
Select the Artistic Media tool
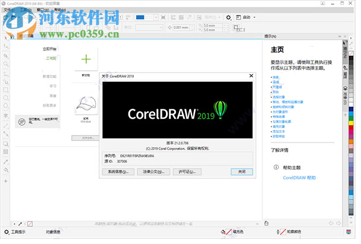tap(6, 82)
